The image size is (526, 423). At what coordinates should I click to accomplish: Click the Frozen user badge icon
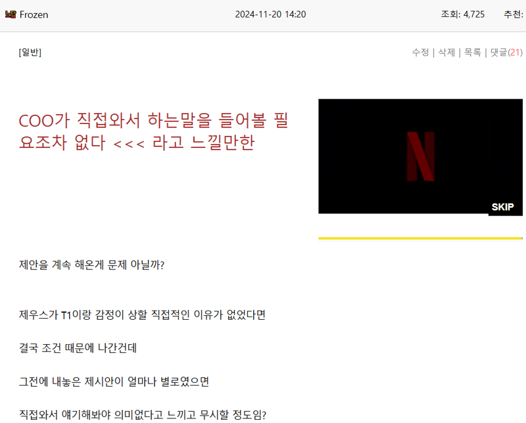coord(11,14)
